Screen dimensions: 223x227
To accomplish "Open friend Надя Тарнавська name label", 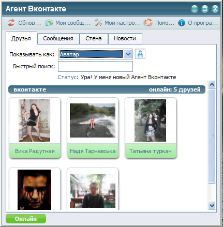I will [x=93, y=151].
